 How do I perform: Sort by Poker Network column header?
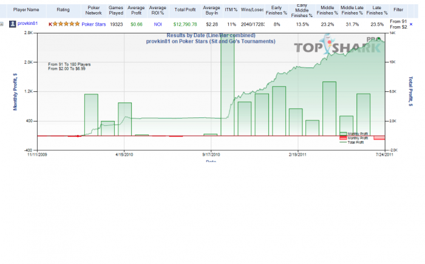pos(93,10)
